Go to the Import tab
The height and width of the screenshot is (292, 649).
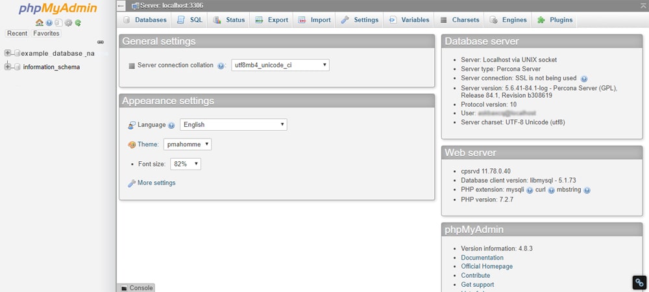pos(315,20)
